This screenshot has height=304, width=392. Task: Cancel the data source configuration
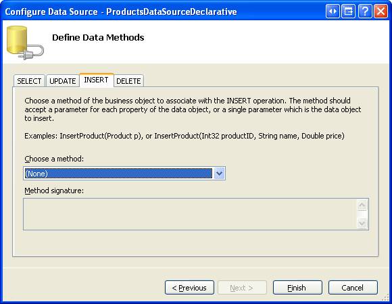click(x=353, y=288)
